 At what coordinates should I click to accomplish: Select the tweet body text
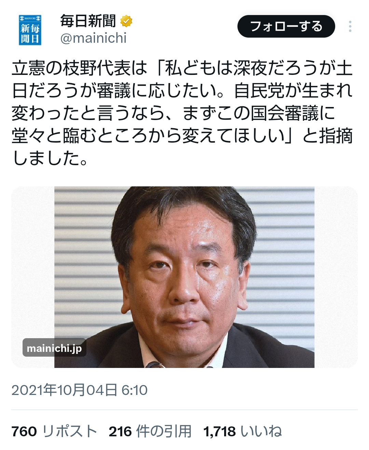[182, 113]
